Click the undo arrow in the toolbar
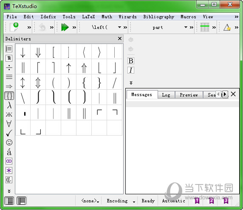 (x=42, y=27)
